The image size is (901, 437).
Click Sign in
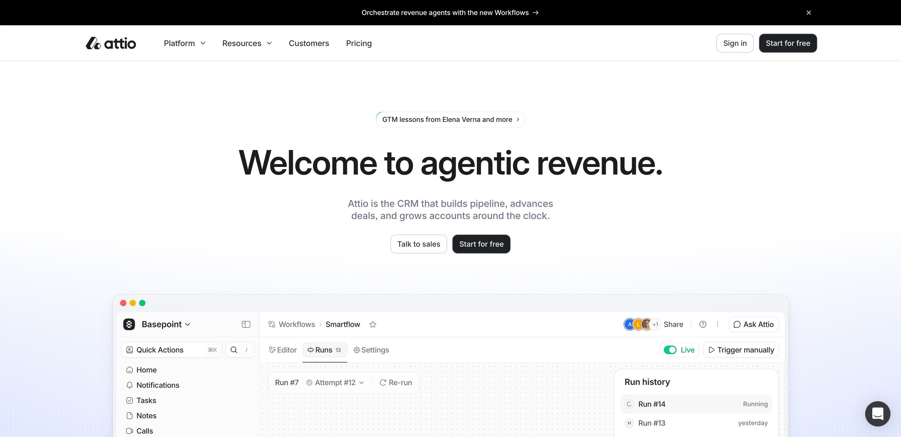pos(735,43)
